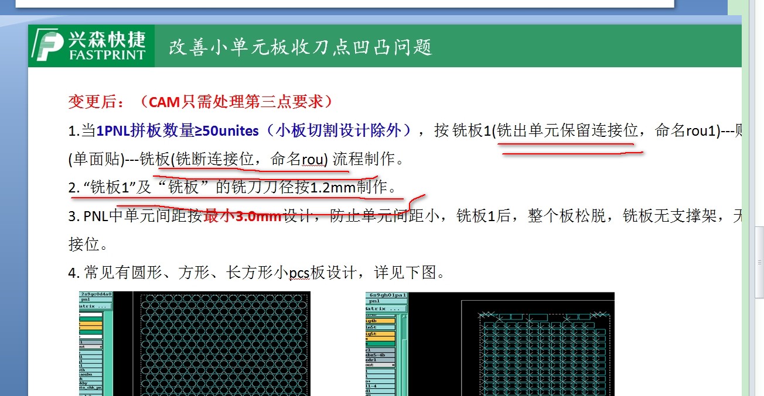
Task: Click the text 铣出单元保留连接位
Action: [567, 130]
